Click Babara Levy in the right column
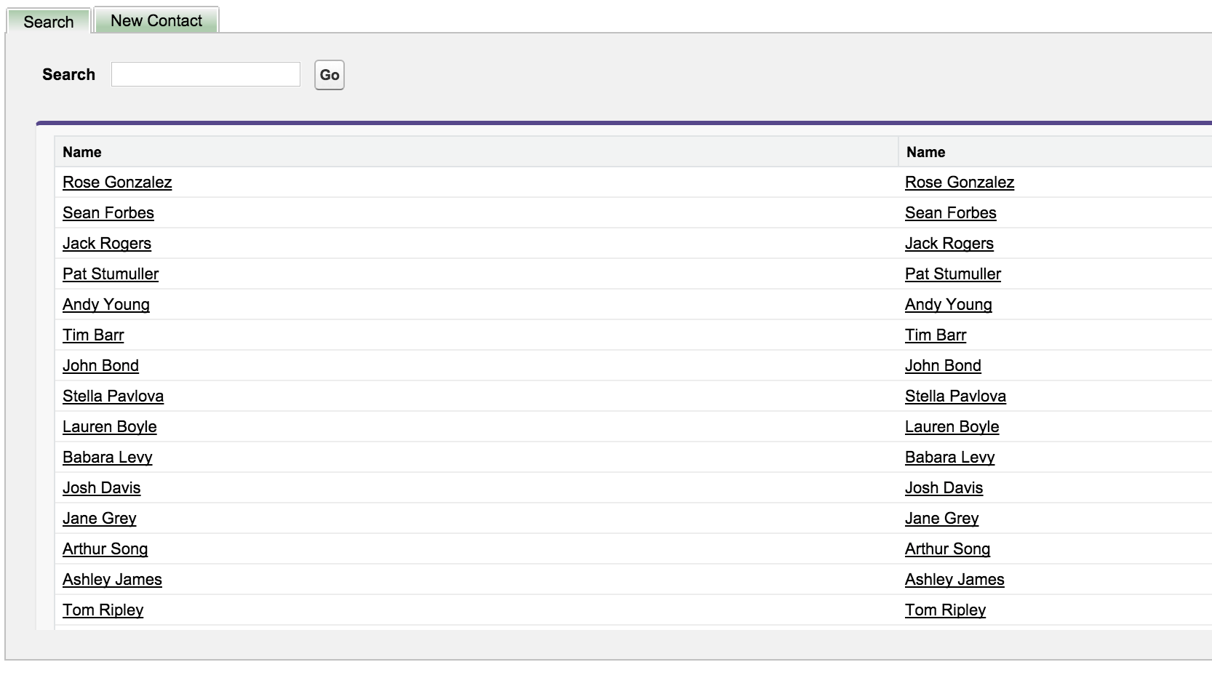This screenshot has height=694, width=1212. click(x=949, y=458)
